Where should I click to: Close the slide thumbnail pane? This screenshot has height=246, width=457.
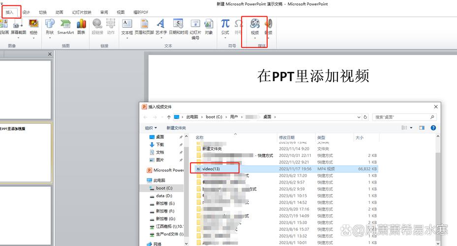[x=50, y=54]
